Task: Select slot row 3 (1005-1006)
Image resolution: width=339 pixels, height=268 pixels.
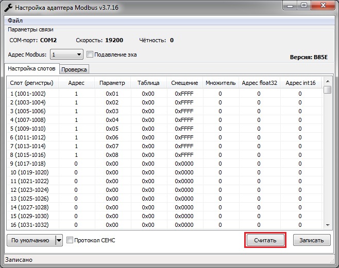Action: (x=165, y=111)
